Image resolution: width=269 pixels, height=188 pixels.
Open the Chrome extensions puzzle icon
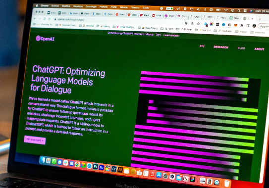tap(242, 25)
